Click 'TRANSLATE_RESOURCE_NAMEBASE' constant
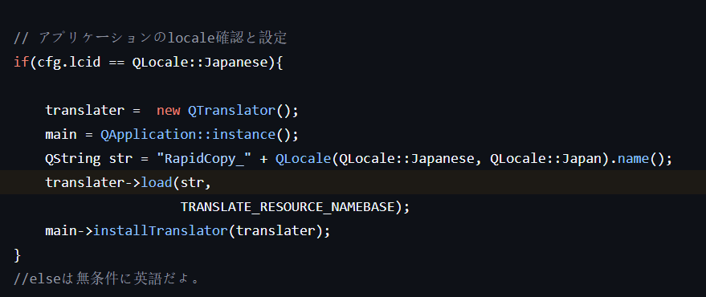Screen dimensions: 706x297 (288, 206)
